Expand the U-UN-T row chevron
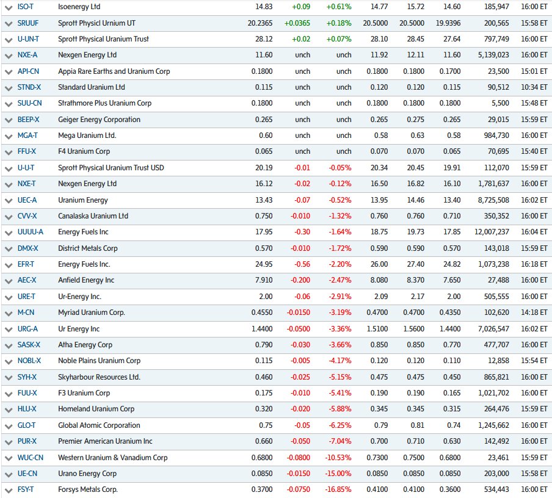Viewport: 552px width, 498px height. coord(9,40)
